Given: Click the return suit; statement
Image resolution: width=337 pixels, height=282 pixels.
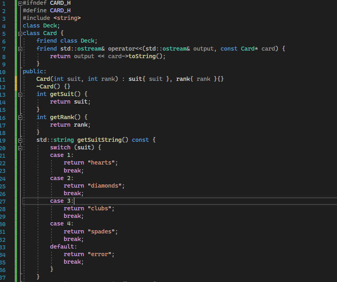Looking at the screenshot, I should pyautogui.click(x=70, y=102).
